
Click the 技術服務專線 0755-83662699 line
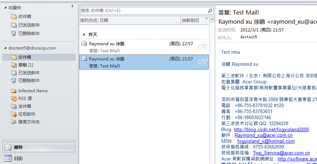(253, 147)
